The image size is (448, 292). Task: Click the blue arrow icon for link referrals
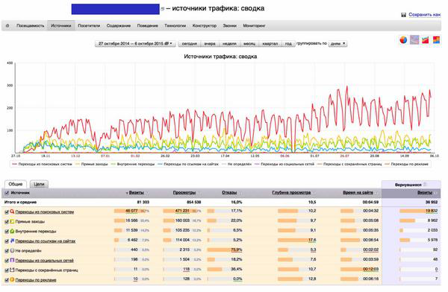point(12,241)
